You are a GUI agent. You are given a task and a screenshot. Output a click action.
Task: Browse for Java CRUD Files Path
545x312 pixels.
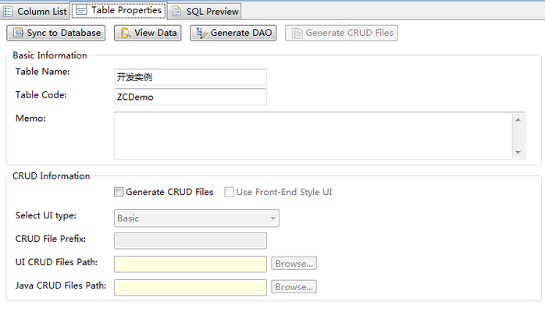pos(294,287)
